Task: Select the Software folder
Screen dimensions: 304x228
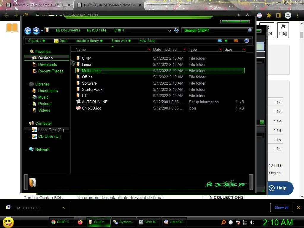Action: point(89,83)
